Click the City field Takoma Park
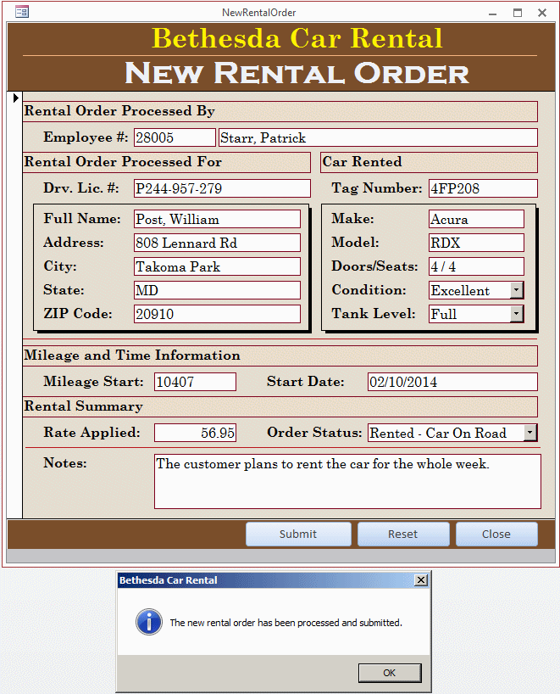Image resolution: width=560 pixels, height=694 pixels. [217, 266]
